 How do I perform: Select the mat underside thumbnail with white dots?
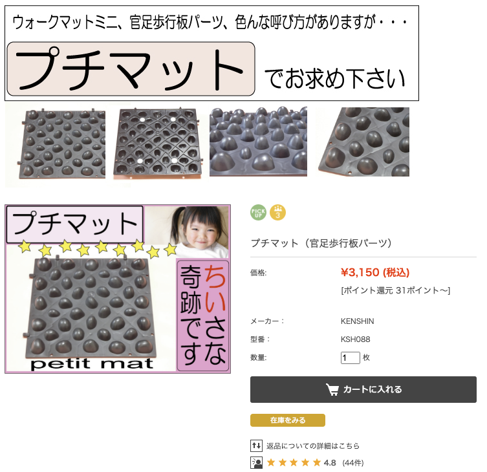157,145
